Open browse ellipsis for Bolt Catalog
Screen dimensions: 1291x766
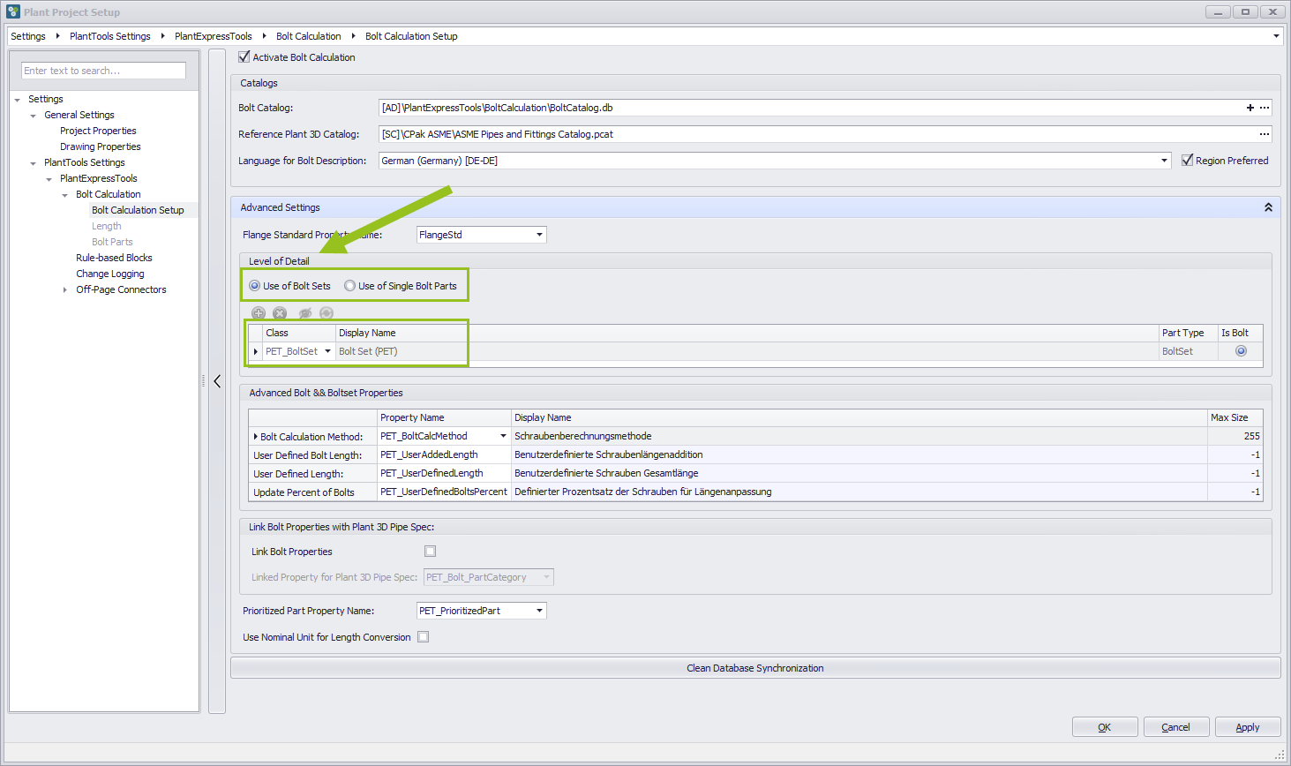1265,108
